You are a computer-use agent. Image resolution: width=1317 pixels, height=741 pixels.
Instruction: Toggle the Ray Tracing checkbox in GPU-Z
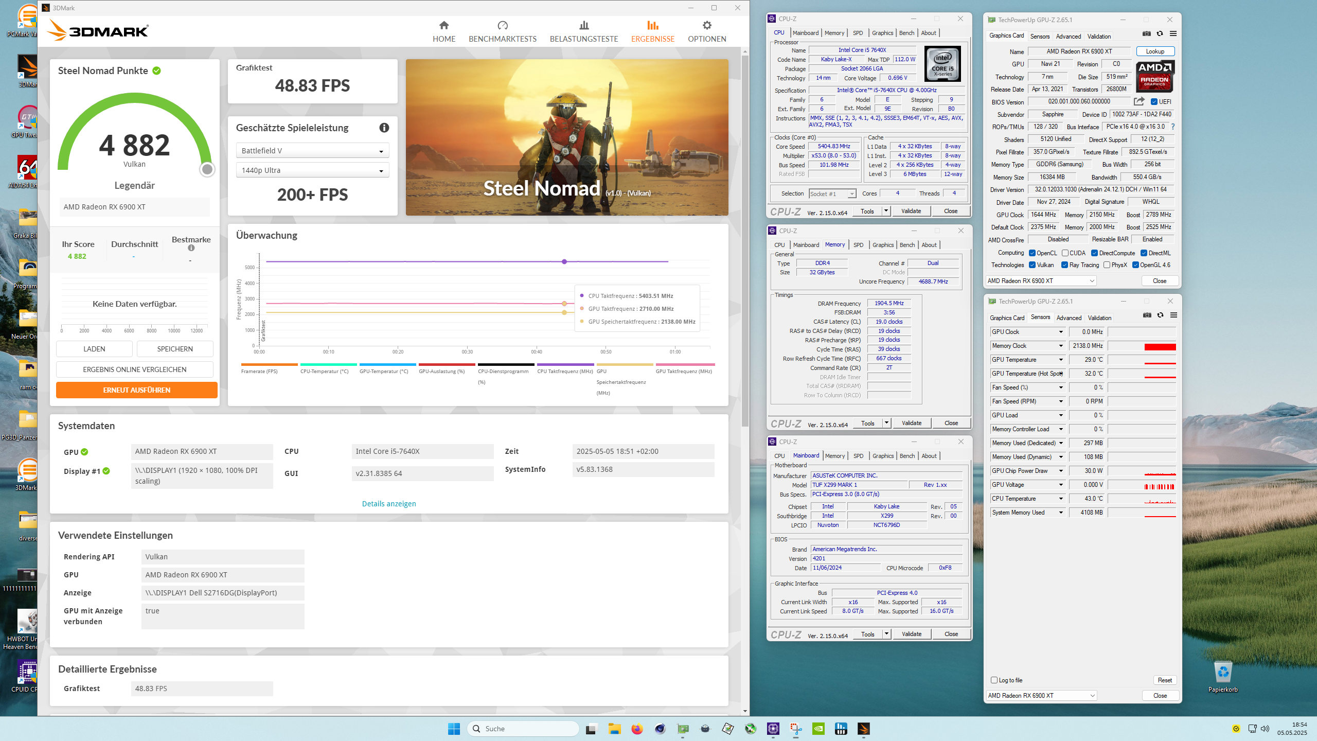pyautogui.click(x=1064, y=265)
